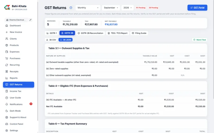Viewport: 214px width, 133px height.
Task: Click the Net Payable ₹16,837.80 value
Action: pyautogui.click(x=111, y=24)
